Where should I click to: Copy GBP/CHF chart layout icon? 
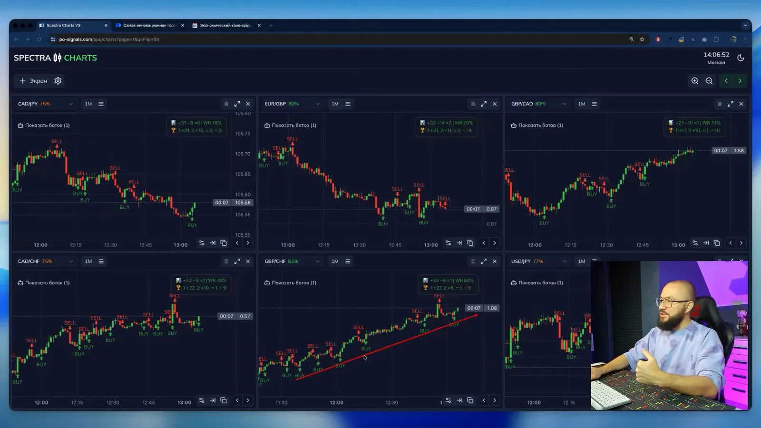(x=470, y=400)
